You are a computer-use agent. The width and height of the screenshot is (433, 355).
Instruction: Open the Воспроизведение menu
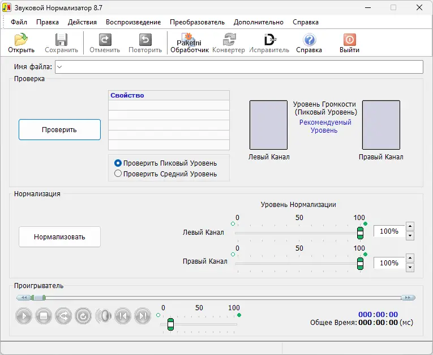133,22
